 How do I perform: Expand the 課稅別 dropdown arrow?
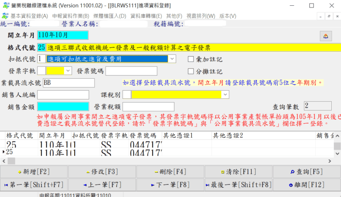click(x=225, y=94)
